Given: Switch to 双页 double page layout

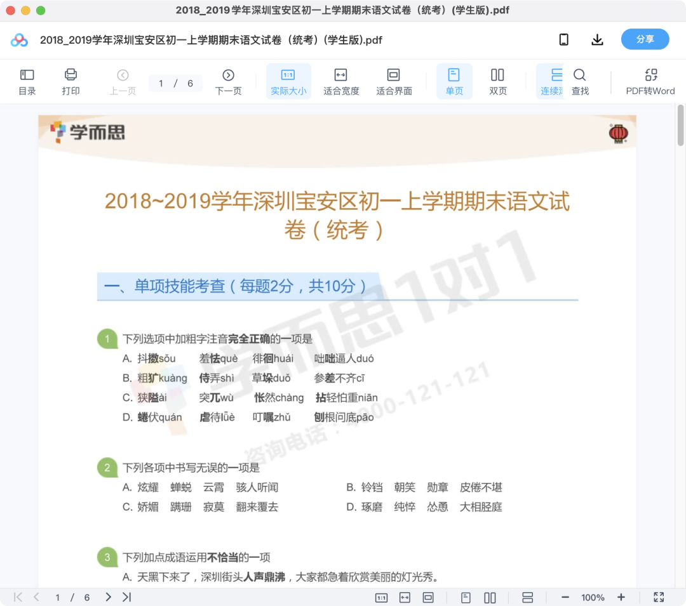Looking at the screenshot, I should 497,82.
